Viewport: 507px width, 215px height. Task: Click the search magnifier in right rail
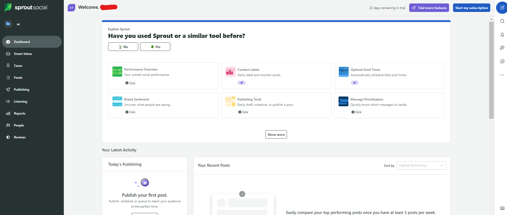[x=502, y=21]
